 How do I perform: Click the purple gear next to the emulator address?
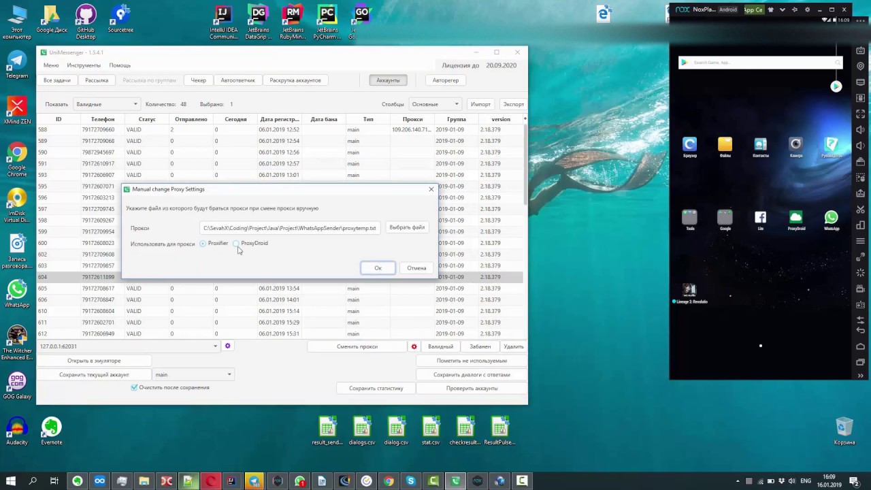227,346
